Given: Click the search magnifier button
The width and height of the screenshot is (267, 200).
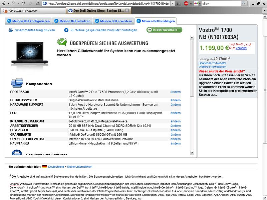Looking at the screenshot, I should pyautogui.click(x=244, y=3).
